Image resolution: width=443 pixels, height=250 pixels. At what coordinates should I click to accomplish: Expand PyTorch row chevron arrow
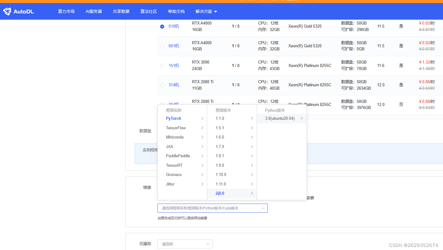202,119
